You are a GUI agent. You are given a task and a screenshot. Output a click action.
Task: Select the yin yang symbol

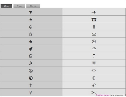click(31, 78)
